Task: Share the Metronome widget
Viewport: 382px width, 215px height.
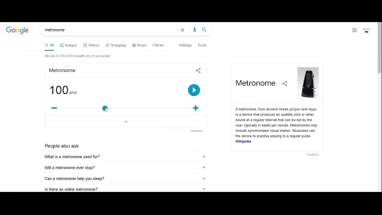Action: pyautogui.click(x=198, y=70)
